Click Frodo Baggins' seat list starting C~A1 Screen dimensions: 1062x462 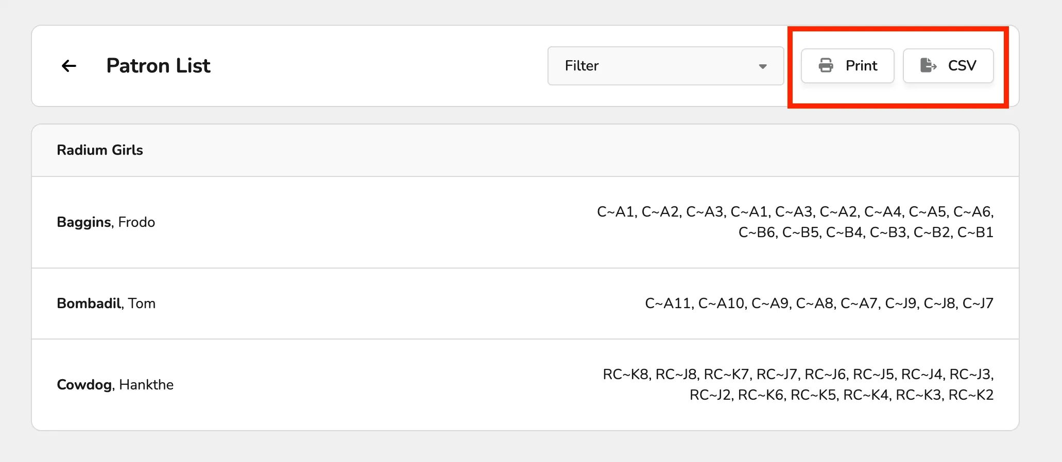click(x=795, y=222)
